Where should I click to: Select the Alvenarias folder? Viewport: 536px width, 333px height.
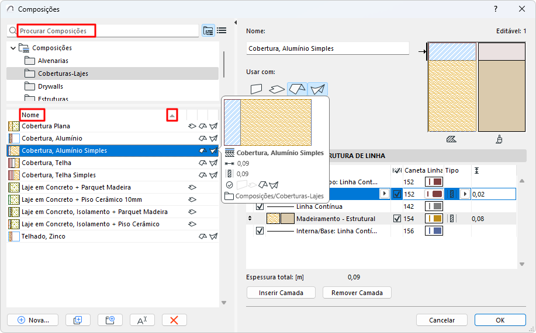point(53,61)
